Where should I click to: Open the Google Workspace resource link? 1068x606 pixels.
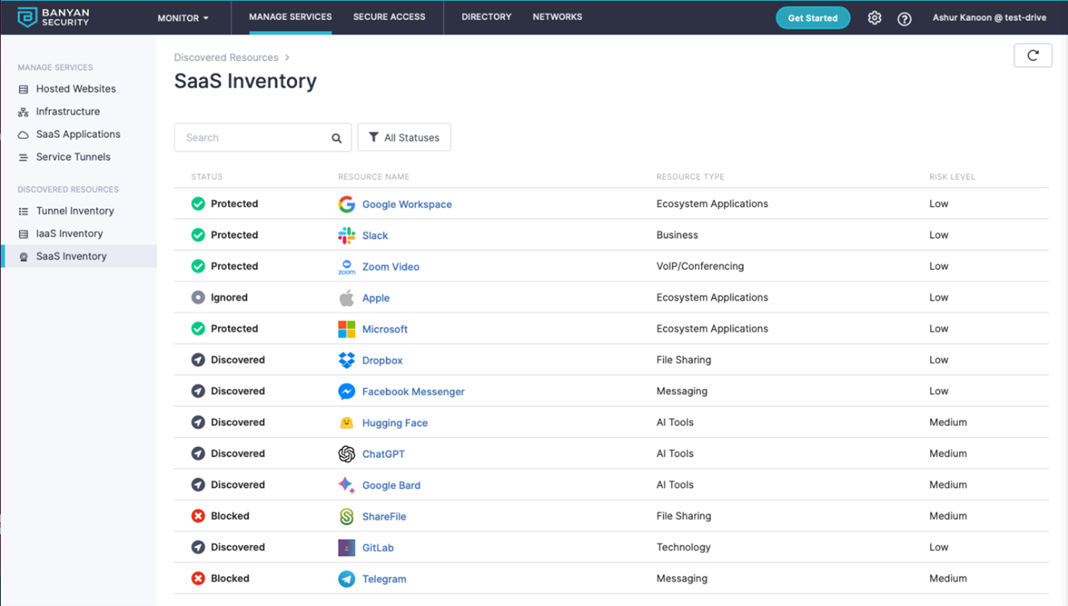407,205
